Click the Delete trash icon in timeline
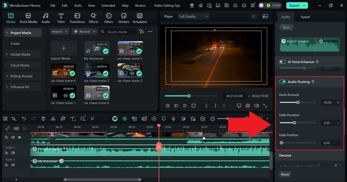Viewport: 347px width, 182px height. pos(43,119)
